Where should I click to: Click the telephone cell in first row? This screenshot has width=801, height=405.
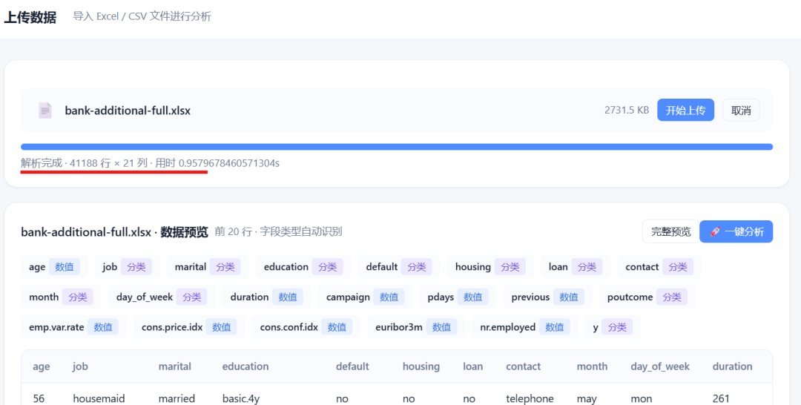tap(530, 398)
